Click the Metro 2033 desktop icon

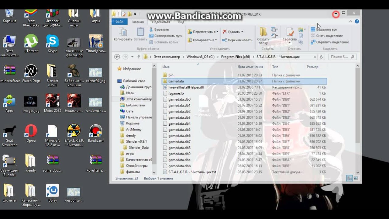53,103
